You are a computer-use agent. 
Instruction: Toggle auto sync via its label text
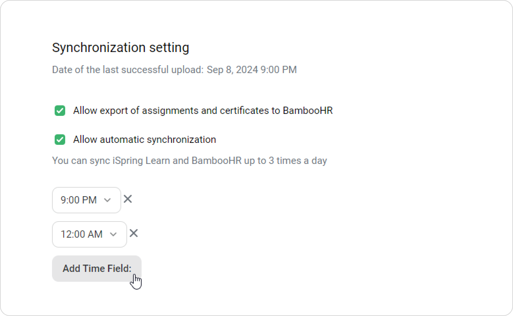[x=145, y=140]
